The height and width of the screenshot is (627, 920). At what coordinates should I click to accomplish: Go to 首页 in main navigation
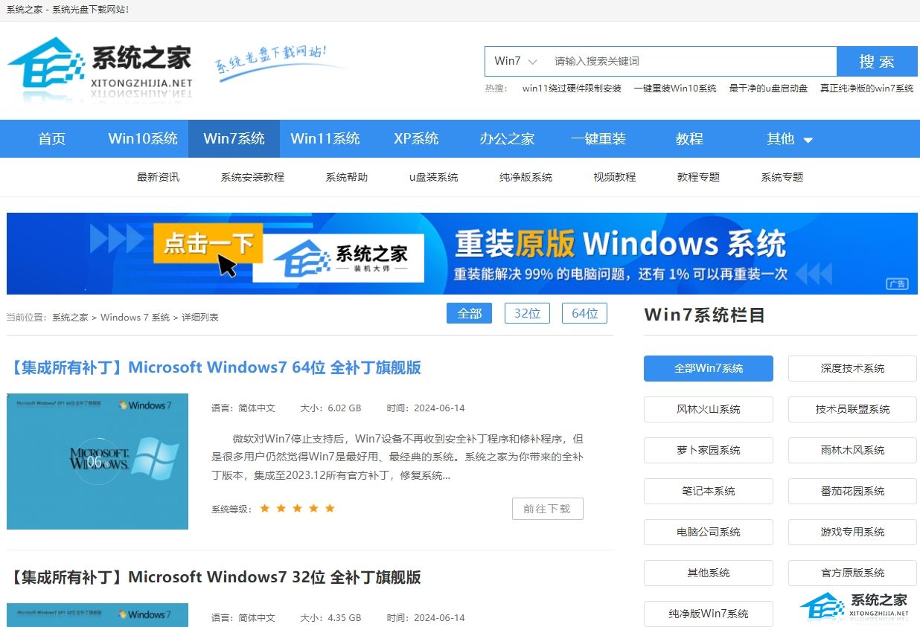pyautogui.click(x=52, y=138)
